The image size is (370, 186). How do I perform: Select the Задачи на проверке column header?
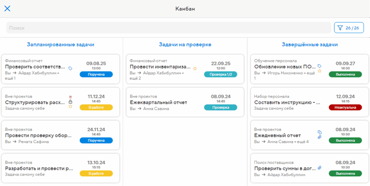tap(185, 44)
